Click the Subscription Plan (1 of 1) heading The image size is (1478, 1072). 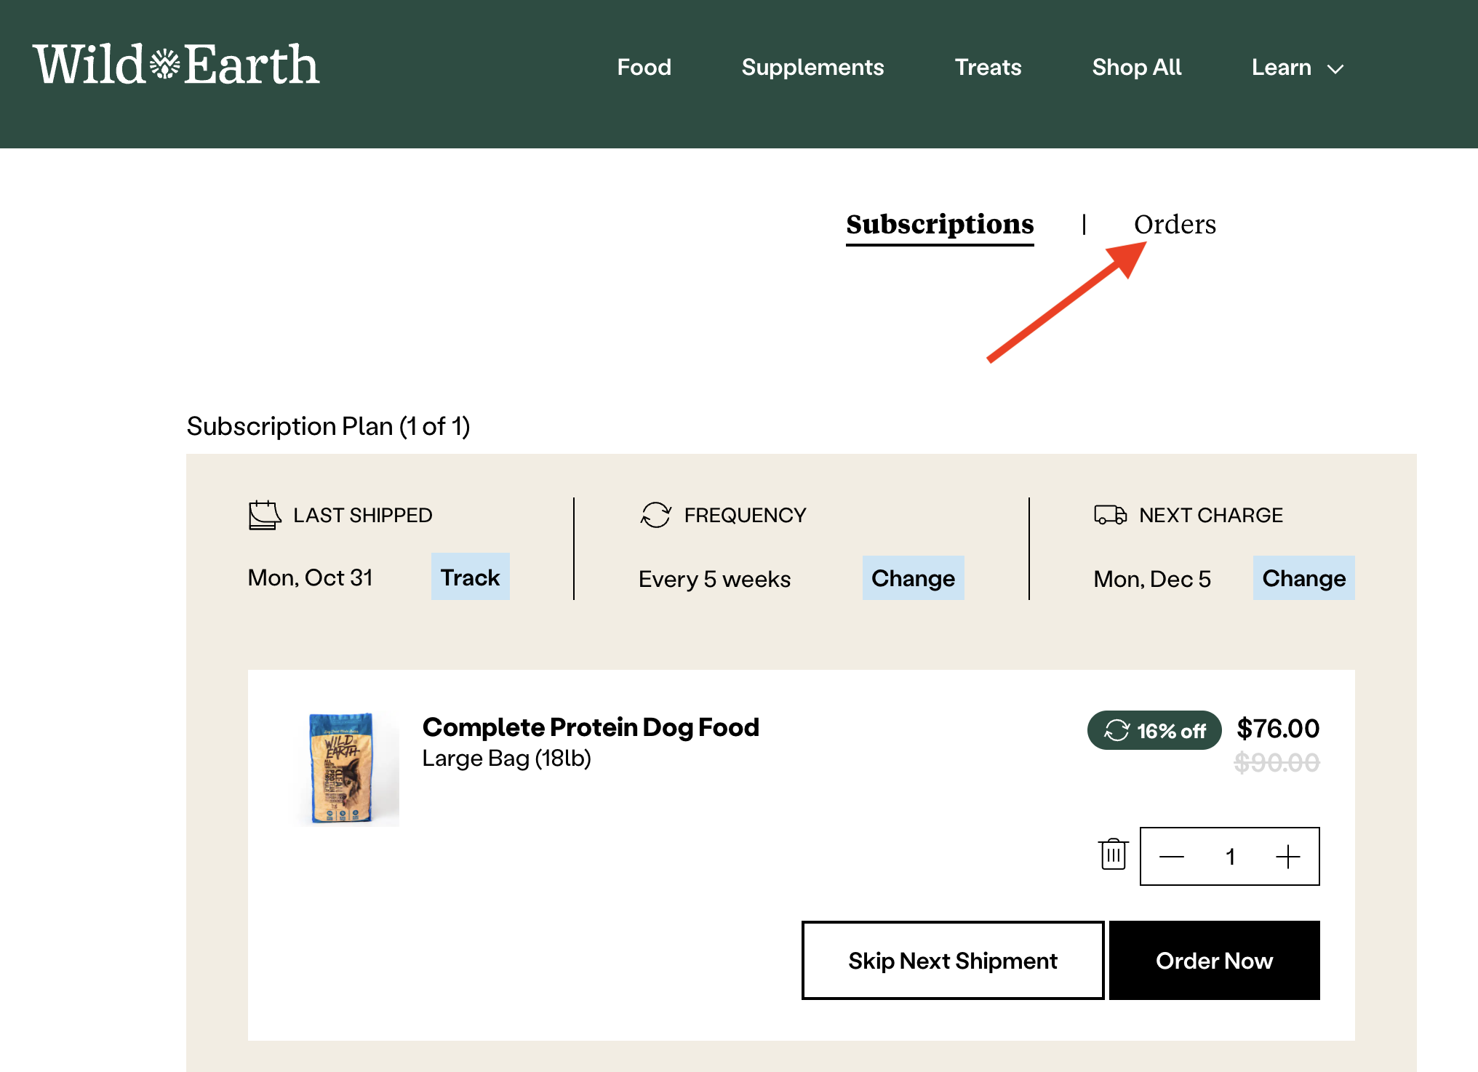pos(328,426)
